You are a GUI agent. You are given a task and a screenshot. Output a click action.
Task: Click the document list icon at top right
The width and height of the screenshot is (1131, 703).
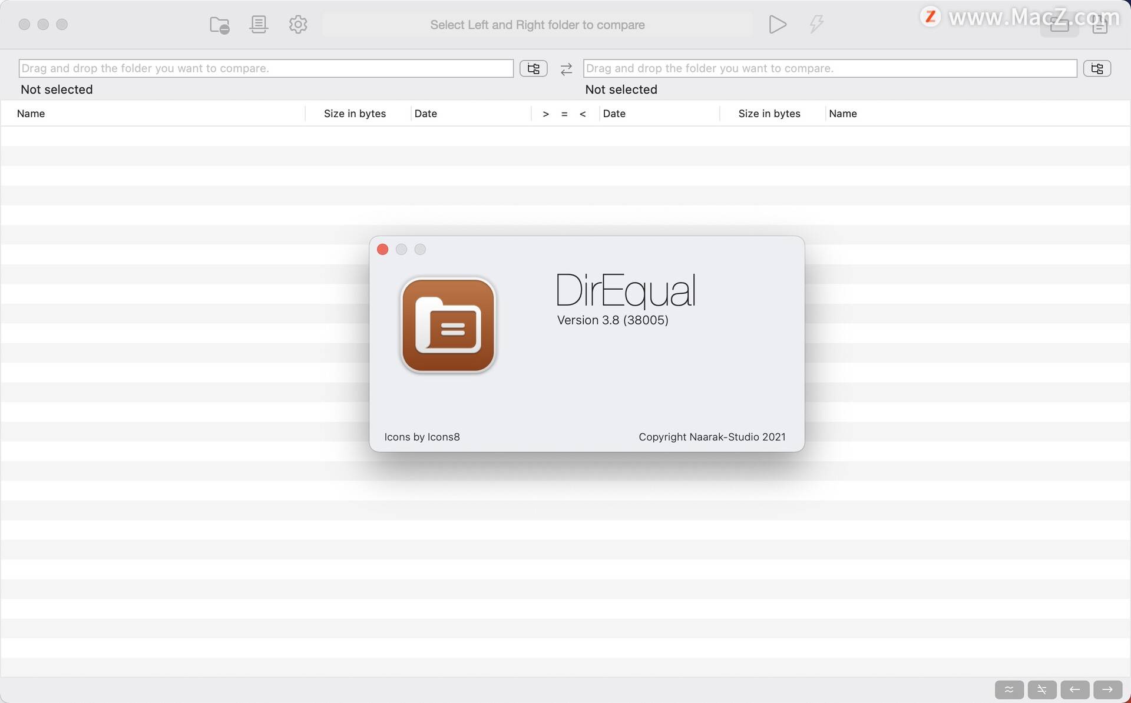[x=1100, y=25]
